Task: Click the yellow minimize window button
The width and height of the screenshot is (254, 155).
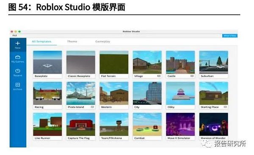Action: 16,32
